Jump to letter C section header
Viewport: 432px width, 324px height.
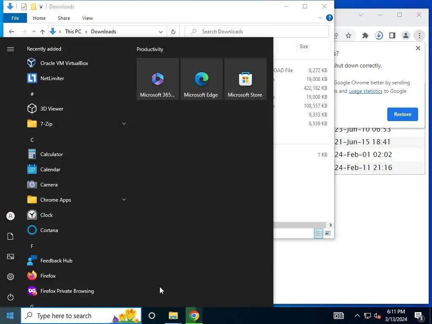pyautogui.click(x=32, y=140)
